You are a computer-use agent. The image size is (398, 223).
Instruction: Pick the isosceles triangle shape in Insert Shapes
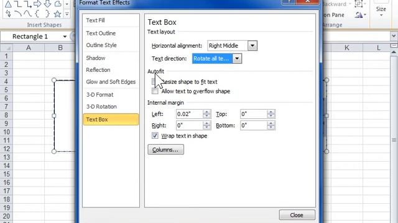[8, 4]
